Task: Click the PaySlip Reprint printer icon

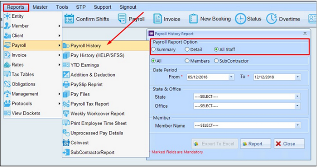Action: click(x=66, y=84)
